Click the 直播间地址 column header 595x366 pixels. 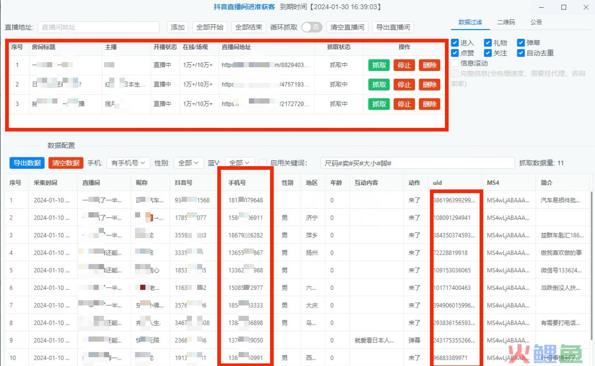(236, 47)
